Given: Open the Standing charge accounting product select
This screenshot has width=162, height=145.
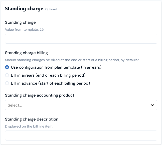Looking at the screenshot, I should coord(81,105).
